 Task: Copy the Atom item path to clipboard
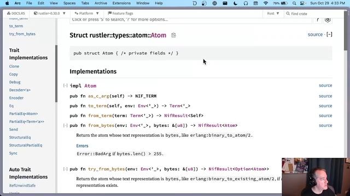pos(173,35)
